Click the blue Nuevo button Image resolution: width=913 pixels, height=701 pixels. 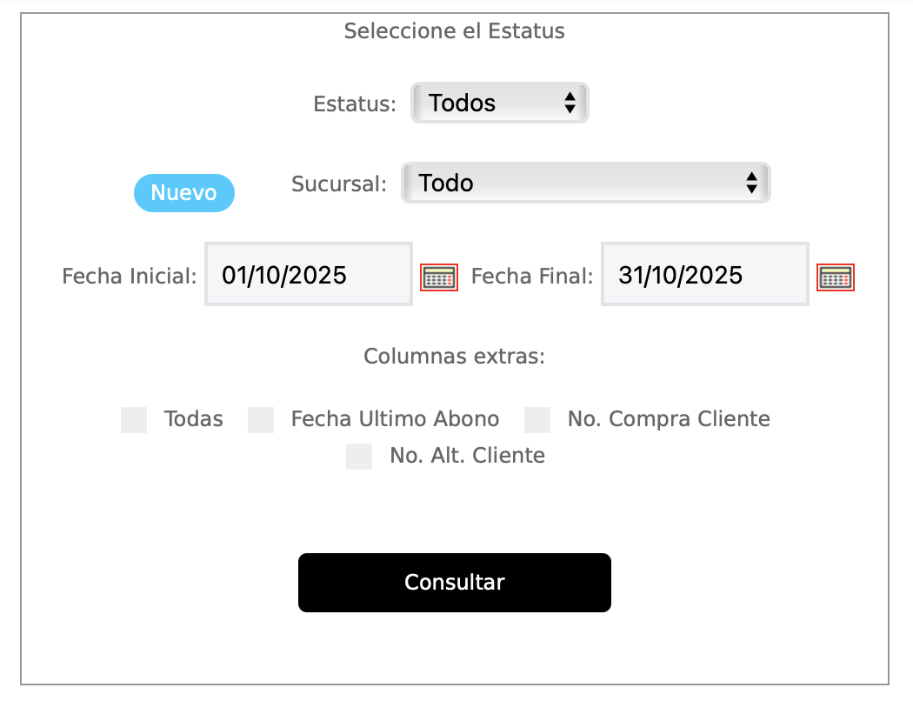[184, 193]
